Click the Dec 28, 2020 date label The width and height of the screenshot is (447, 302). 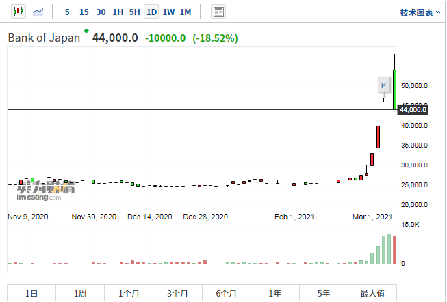(x=205, y=217)
